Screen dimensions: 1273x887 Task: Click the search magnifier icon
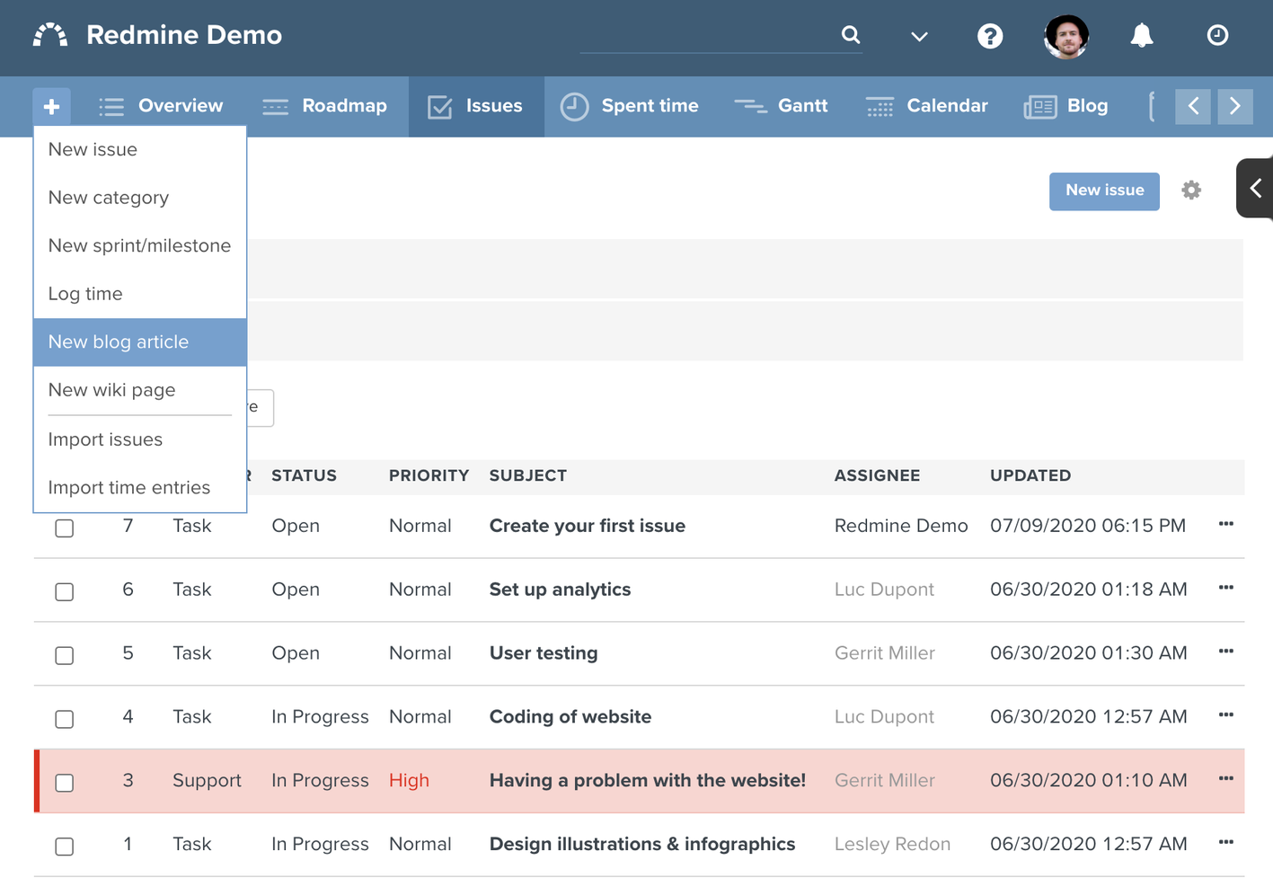[851, 35]
